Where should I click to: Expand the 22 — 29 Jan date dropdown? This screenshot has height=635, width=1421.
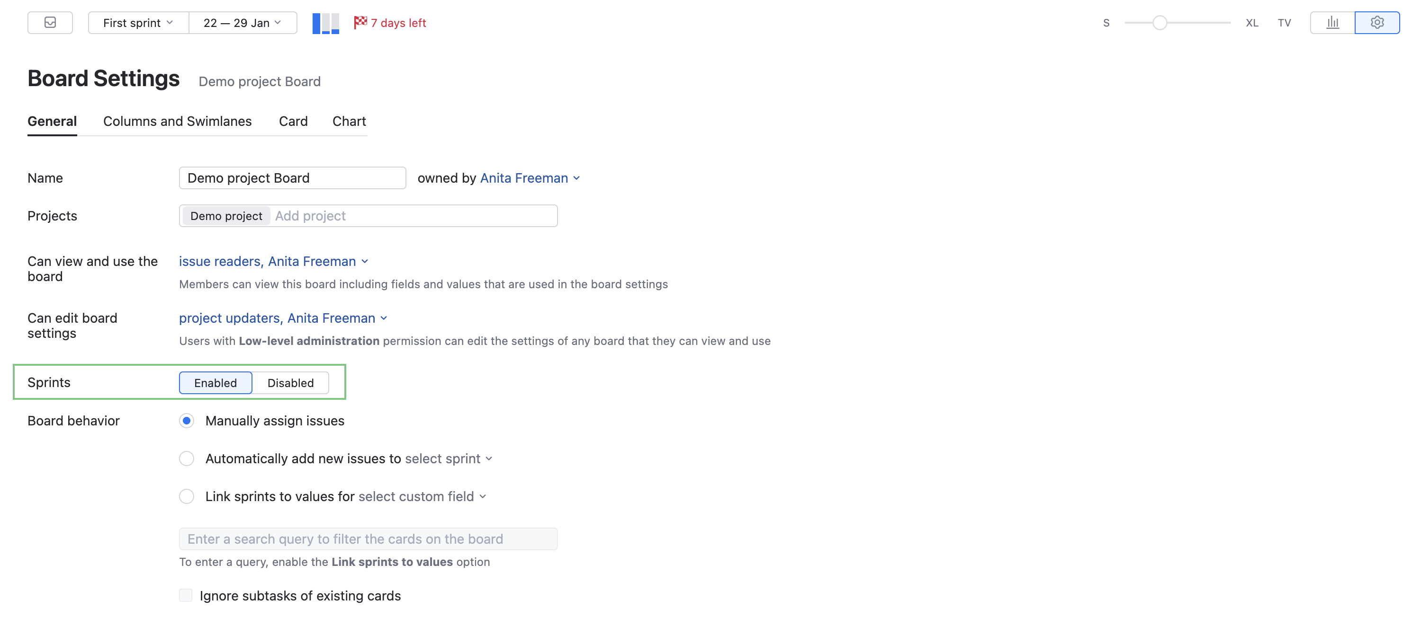click(x=242, y=23)
